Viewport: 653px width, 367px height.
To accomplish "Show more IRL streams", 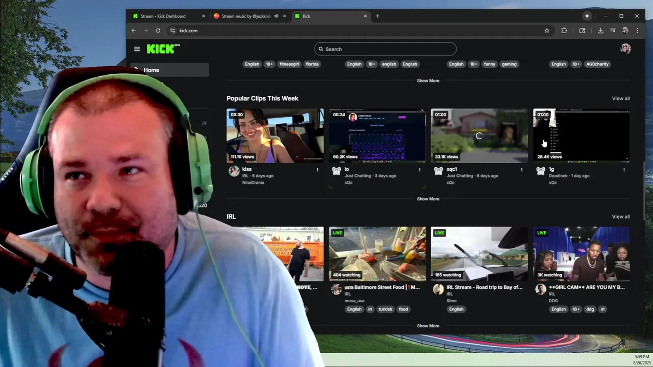I will (428, 326).
